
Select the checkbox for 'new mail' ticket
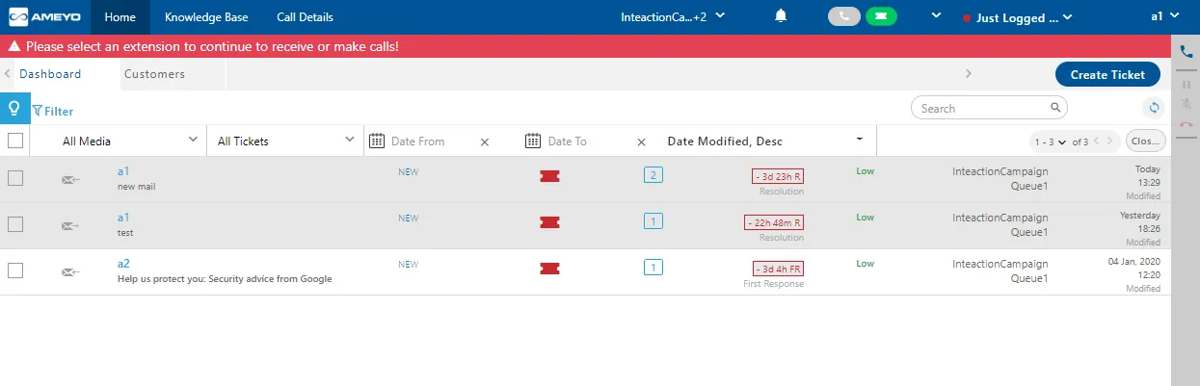[x=15, y=178]
